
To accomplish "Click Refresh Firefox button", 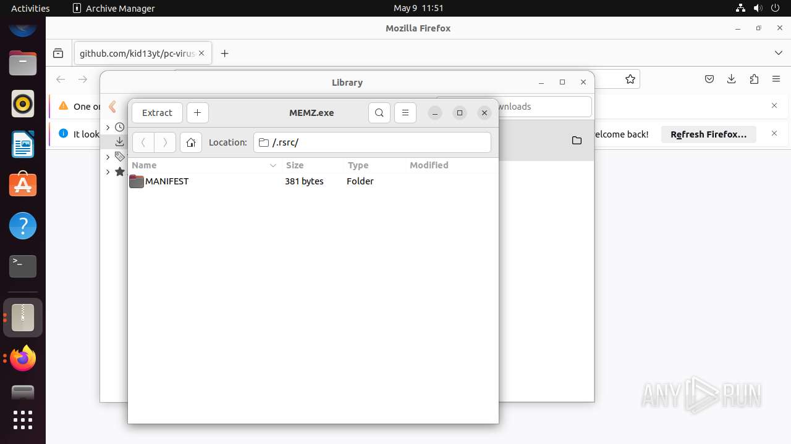I will pyautogui.click(x=709, y=134).
